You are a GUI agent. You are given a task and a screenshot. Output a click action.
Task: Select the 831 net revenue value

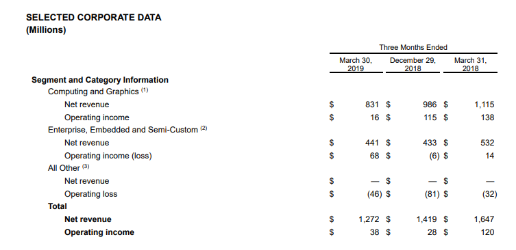point(372,105)
